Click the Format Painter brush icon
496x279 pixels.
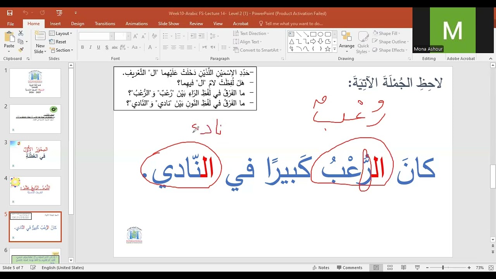tap(21, 50)
